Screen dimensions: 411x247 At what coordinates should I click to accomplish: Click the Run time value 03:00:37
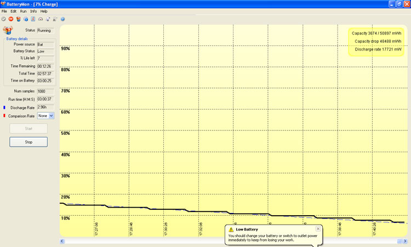[x=45, y=99]
